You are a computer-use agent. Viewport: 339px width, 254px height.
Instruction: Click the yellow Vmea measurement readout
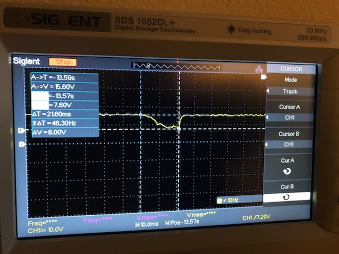pos(201,214)
